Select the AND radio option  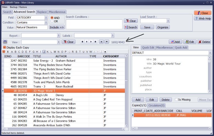click(x=52, y=18)
